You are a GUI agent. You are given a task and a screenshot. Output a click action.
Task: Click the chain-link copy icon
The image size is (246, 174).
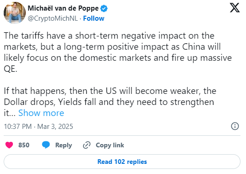[x=87, y=145]
